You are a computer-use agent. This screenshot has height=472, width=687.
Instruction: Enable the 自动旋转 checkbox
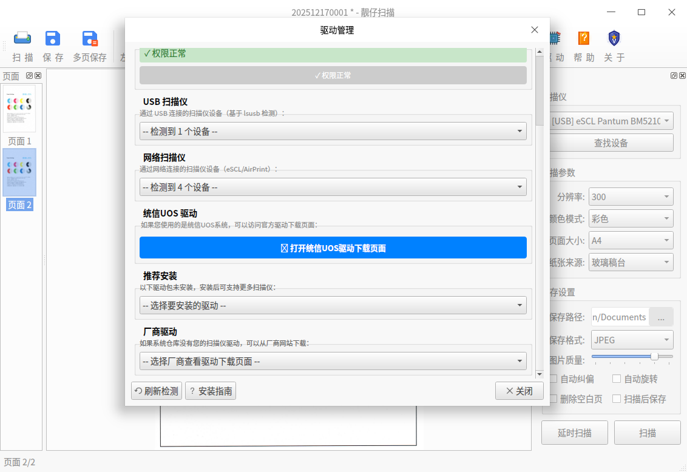pyautogui.click(x=617, y=379)
